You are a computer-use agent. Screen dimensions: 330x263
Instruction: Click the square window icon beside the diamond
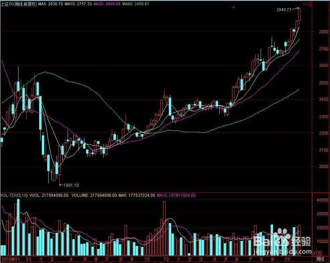309,4
